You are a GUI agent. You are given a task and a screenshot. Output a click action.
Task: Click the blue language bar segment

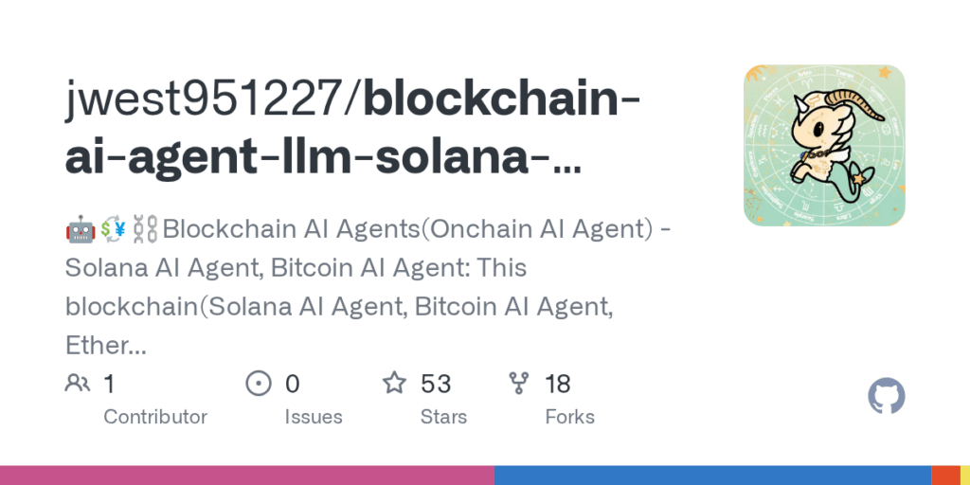[712, 476]
